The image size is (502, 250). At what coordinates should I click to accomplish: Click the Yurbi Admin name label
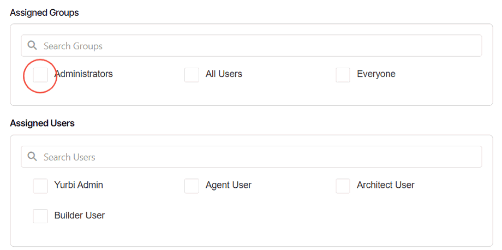point(79,185)
